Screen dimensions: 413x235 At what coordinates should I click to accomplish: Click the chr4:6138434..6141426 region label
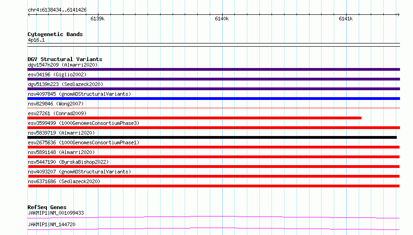click(57, 10)
